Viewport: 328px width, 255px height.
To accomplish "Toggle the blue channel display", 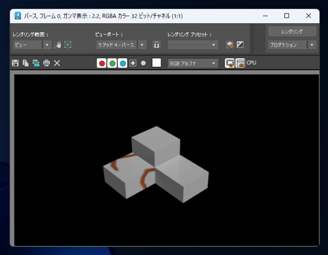I will pyautogui.click(x=123, y=63).
